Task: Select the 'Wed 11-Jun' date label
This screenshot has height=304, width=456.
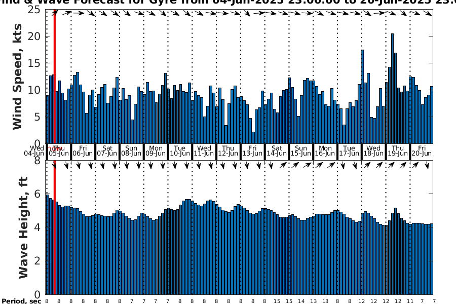Action: pos(204,150)
